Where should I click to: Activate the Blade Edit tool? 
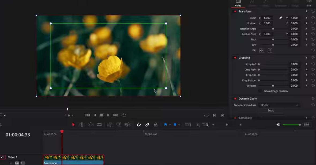99,125
